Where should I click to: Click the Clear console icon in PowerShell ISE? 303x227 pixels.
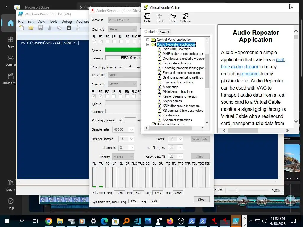tap(78, 28)
